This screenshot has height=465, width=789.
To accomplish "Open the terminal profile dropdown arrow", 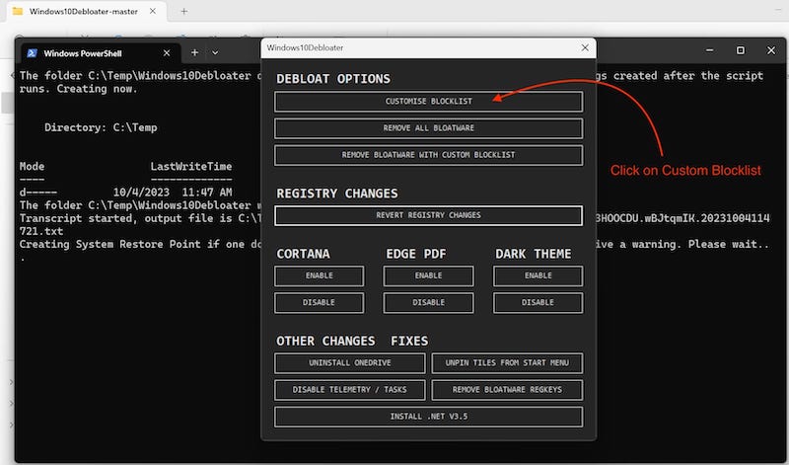I will click(x=215, y=52).
